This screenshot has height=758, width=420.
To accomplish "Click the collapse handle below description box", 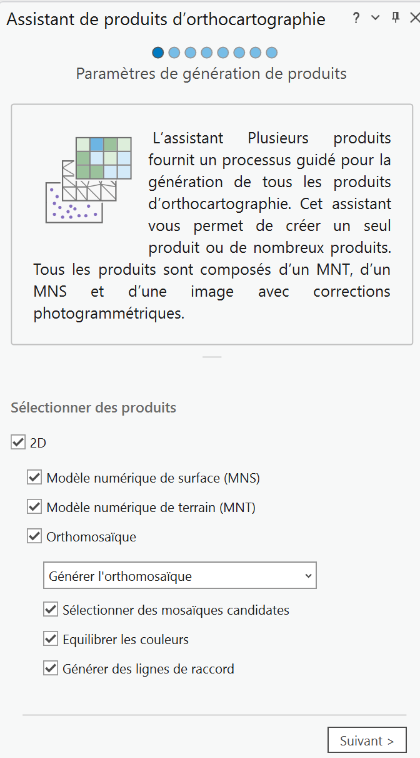I will pyautogui.click(x=212, y=357).
